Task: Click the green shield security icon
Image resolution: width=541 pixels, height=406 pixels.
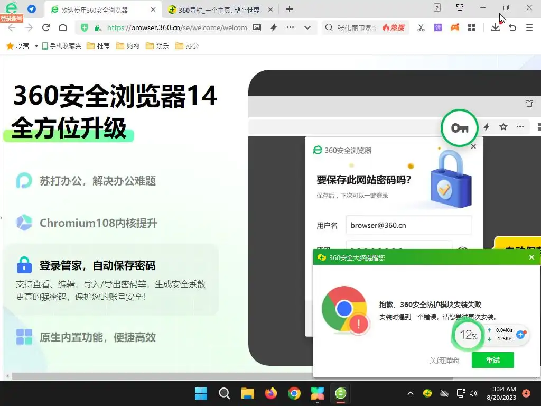Action: 84,28
